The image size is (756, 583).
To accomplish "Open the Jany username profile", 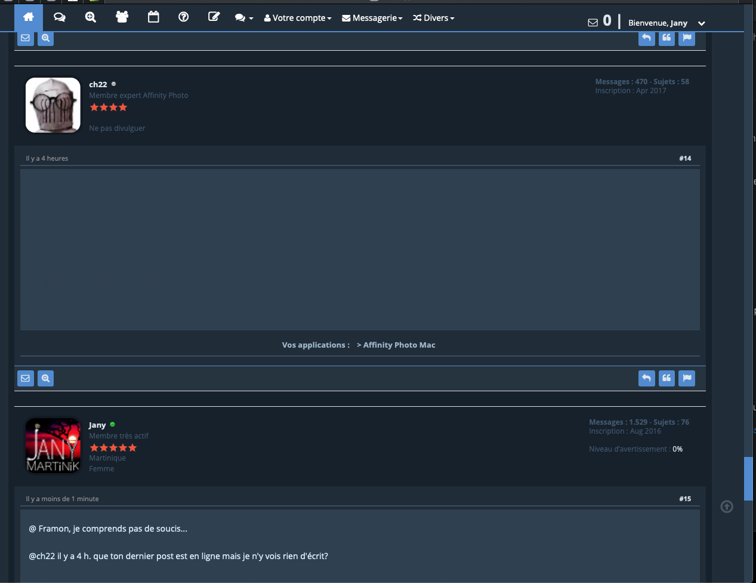I will click(97, 425).
